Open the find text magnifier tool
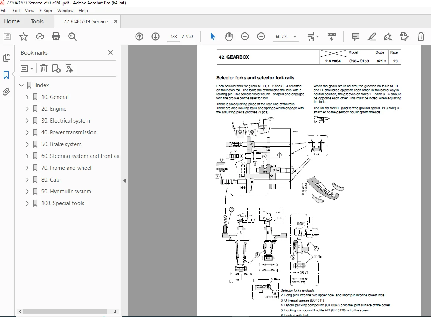431x317 pixels. tap(72, 37)
